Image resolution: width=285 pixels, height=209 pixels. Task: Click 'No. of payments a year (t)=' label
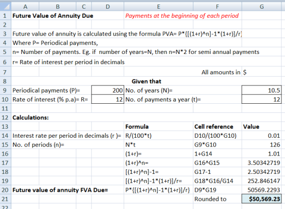pyautogui.click(x=163, y=100)
